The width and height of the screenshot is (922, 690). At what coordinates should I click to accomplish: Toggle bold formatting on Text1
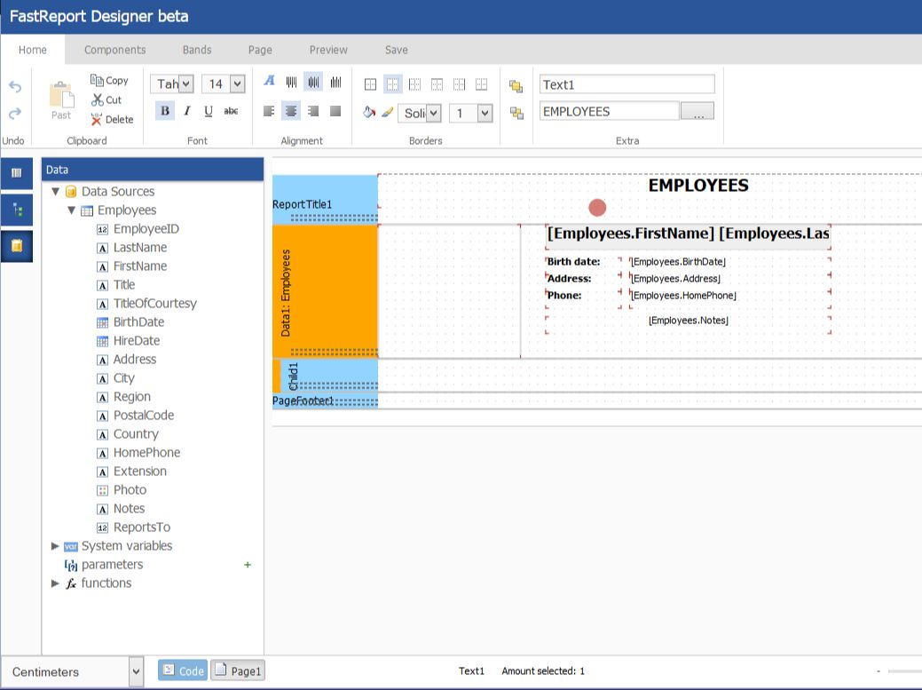(x=165, y=110)
